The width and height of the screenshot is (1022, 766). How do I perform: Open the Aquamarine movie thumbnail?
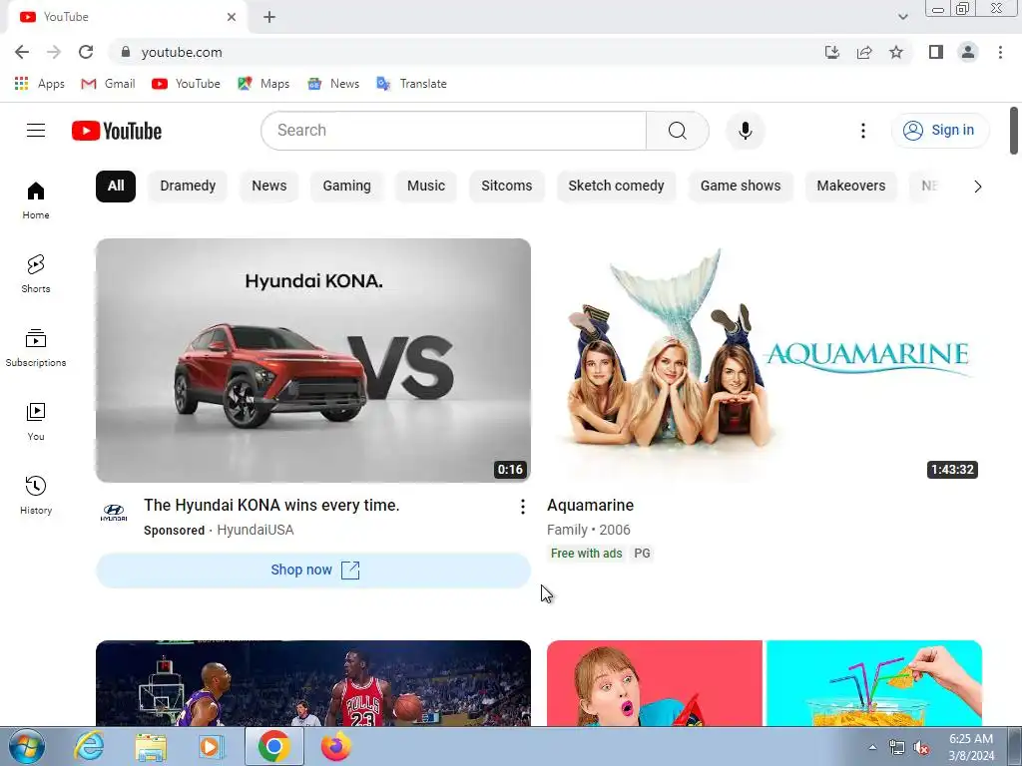(764, 360)
